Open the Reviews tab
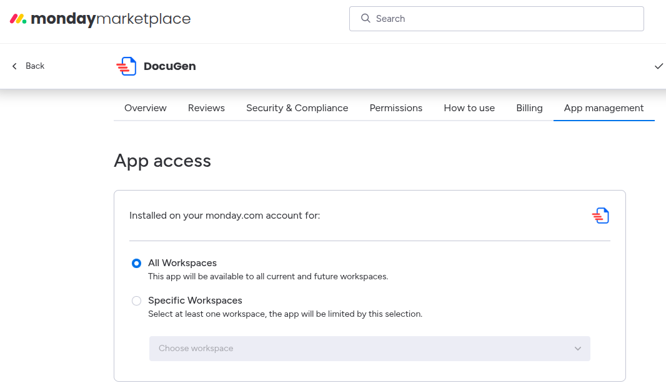 pyautogui.click(x=206, y=108)
